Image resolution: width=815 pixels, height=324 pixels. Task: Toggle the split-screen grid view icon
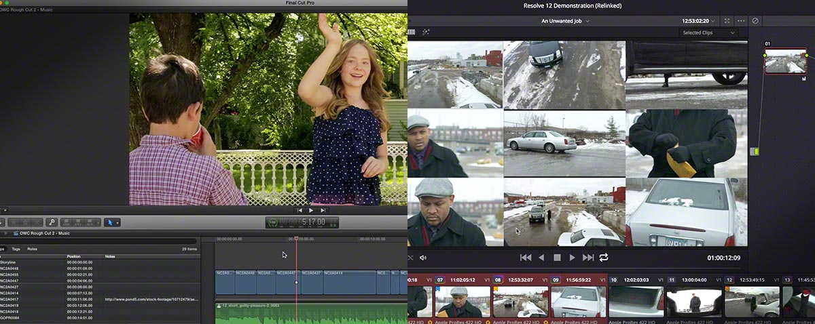pos(411,32)
